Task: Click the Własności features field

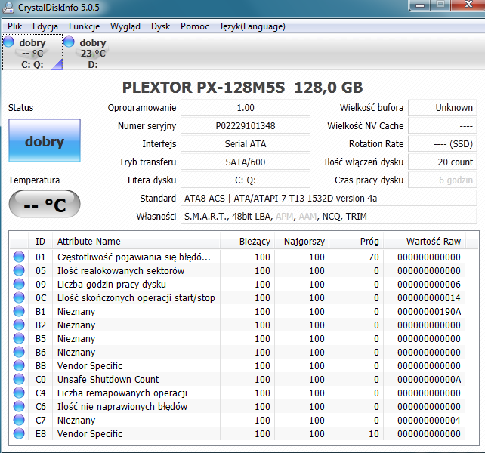Action: click(329, 216)
